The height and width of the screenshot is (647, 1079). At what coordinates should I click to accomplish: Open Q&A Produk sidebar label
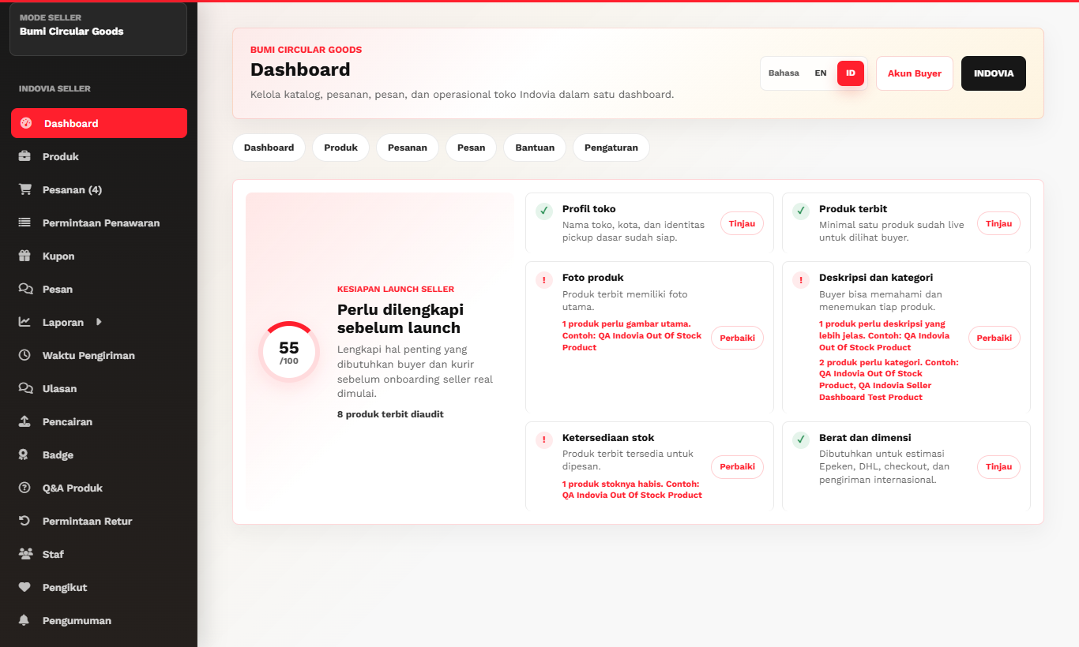[x=73, y=488]
